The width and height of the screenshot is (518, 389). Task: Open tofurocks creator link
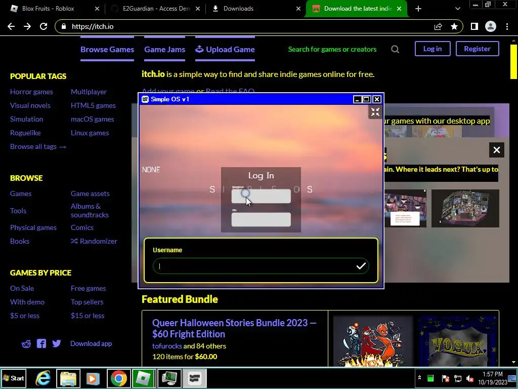[x=167, y=346]
